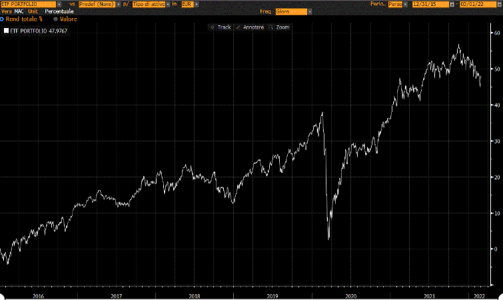Expand the EUR currency dropdown

tap(196, 4)
